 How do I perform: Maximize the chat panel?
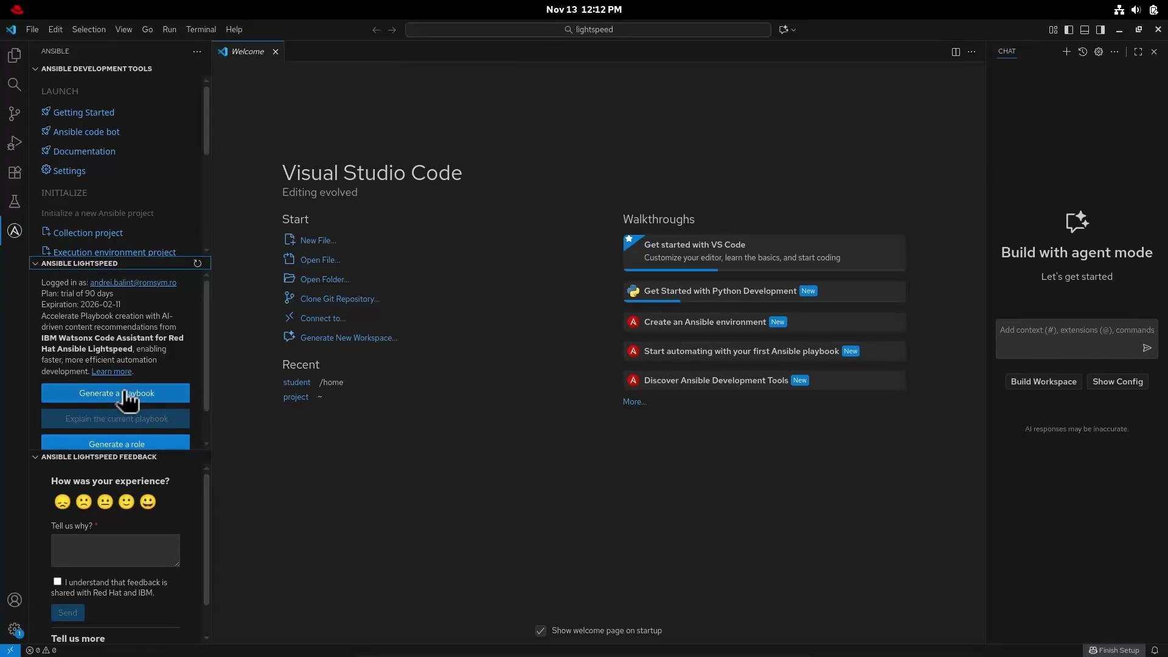click(x=1138, y=52)
